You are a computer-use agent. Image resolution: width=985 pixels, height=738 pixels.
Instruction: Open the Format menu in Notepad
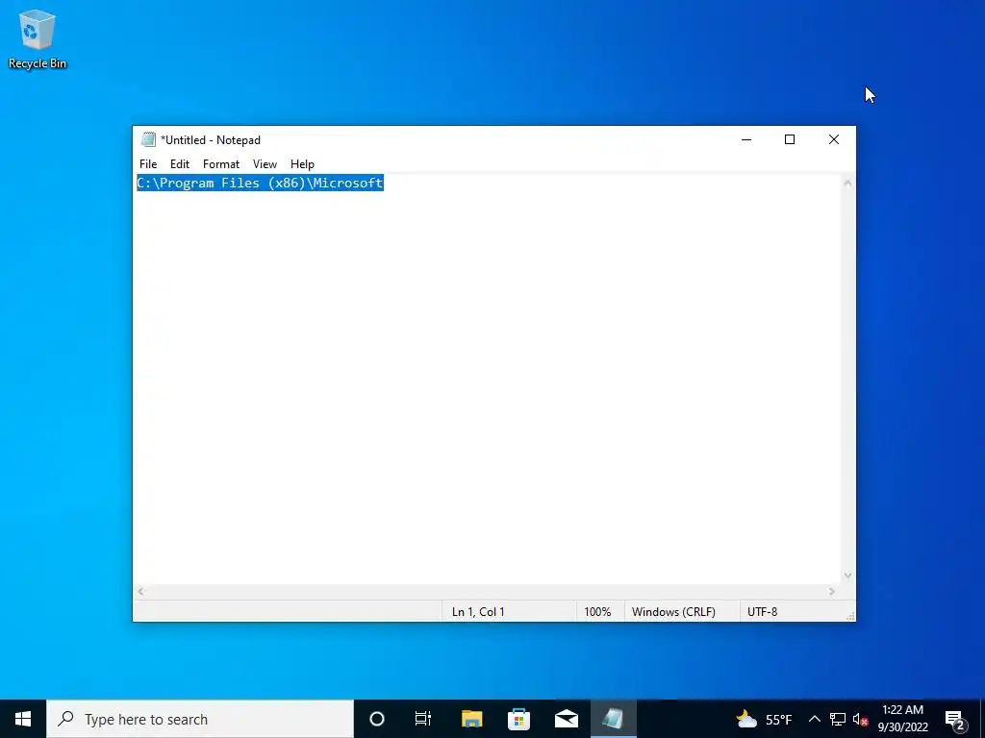[x=221, y=163]
